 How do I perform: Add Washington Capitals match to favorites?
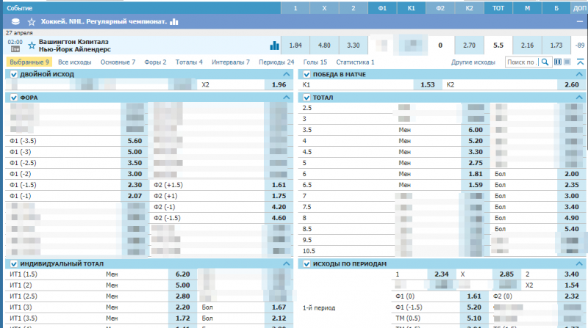tap(32, 45)
